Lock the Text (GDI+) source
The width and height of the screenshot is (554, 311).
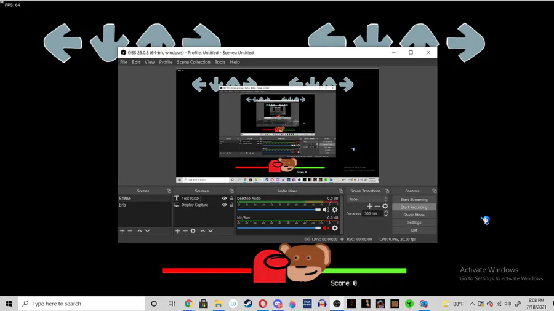[231, 198]
